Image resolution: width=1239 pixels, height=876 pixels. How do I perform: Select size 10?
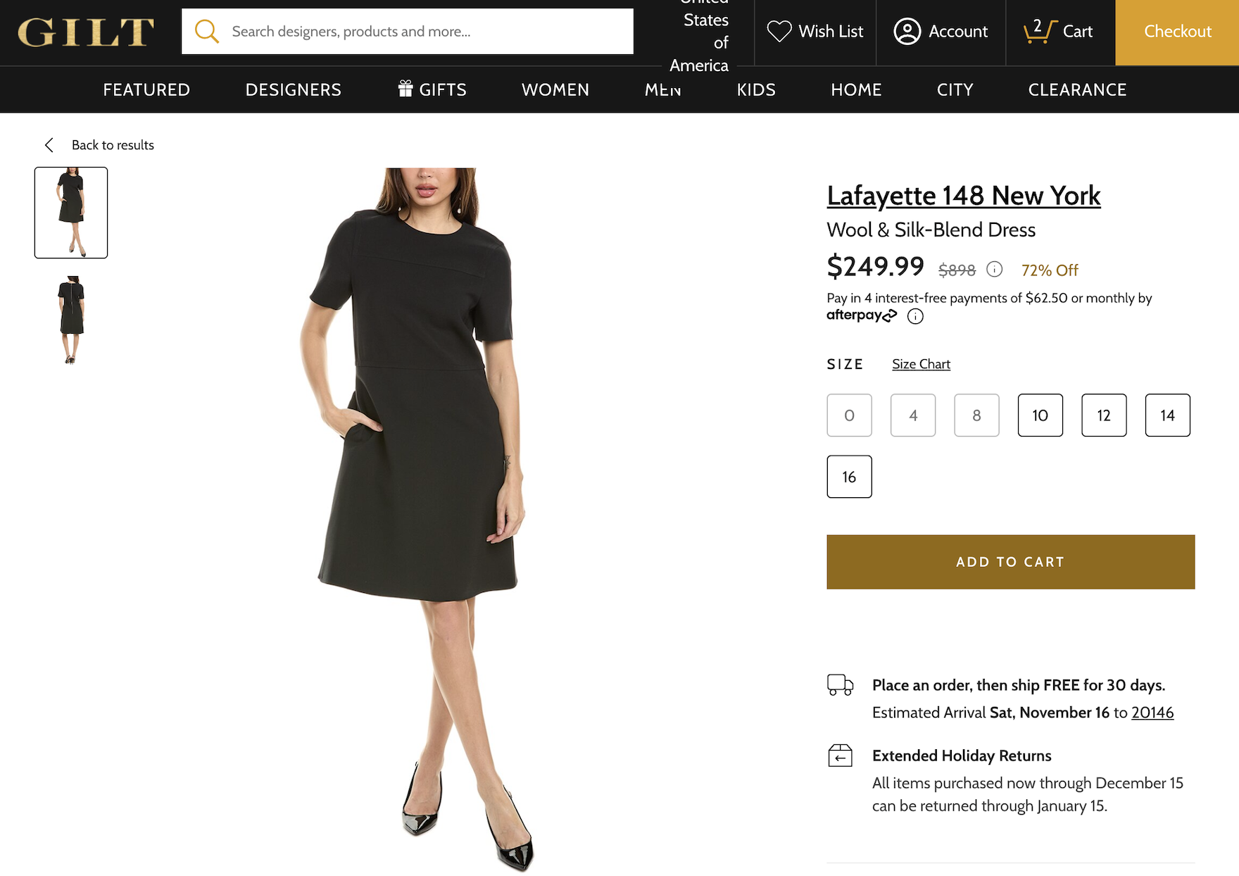click(1040, 415)
